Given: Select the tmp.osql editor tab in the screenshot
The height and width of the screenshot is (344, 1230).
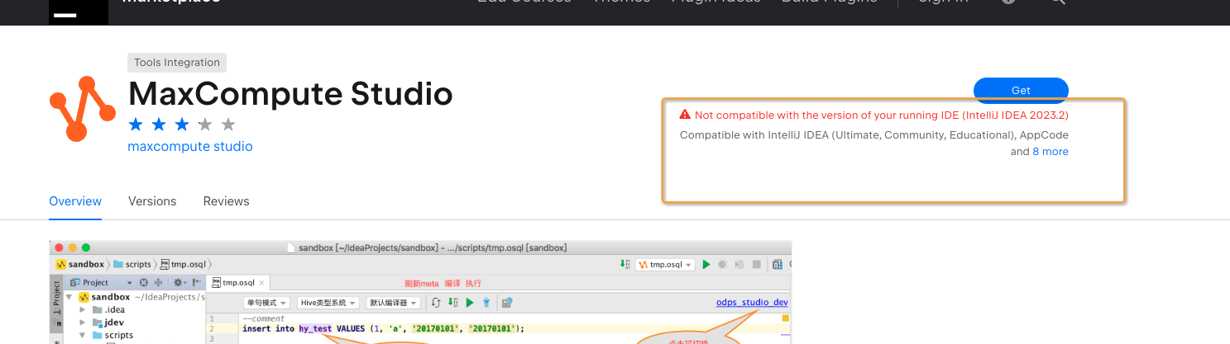Looking at the screenshot, I should pos(237,282).
